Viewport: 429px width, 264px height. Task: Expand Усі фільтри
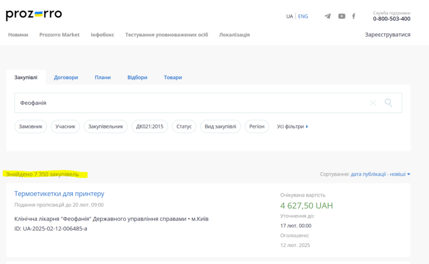coord(292,126)
